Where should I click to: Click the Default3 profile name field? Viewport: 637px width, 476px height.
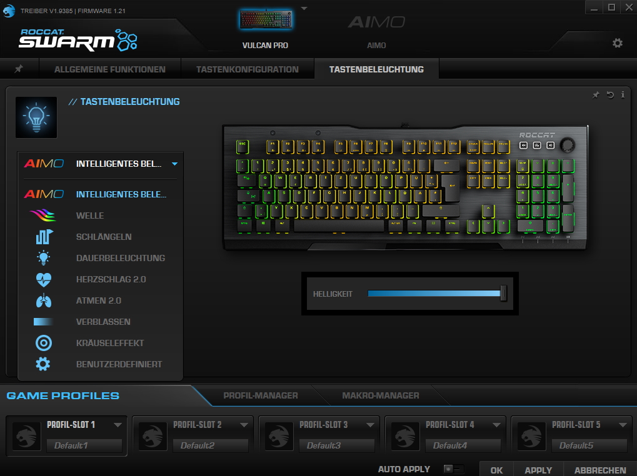coord(337,445)
